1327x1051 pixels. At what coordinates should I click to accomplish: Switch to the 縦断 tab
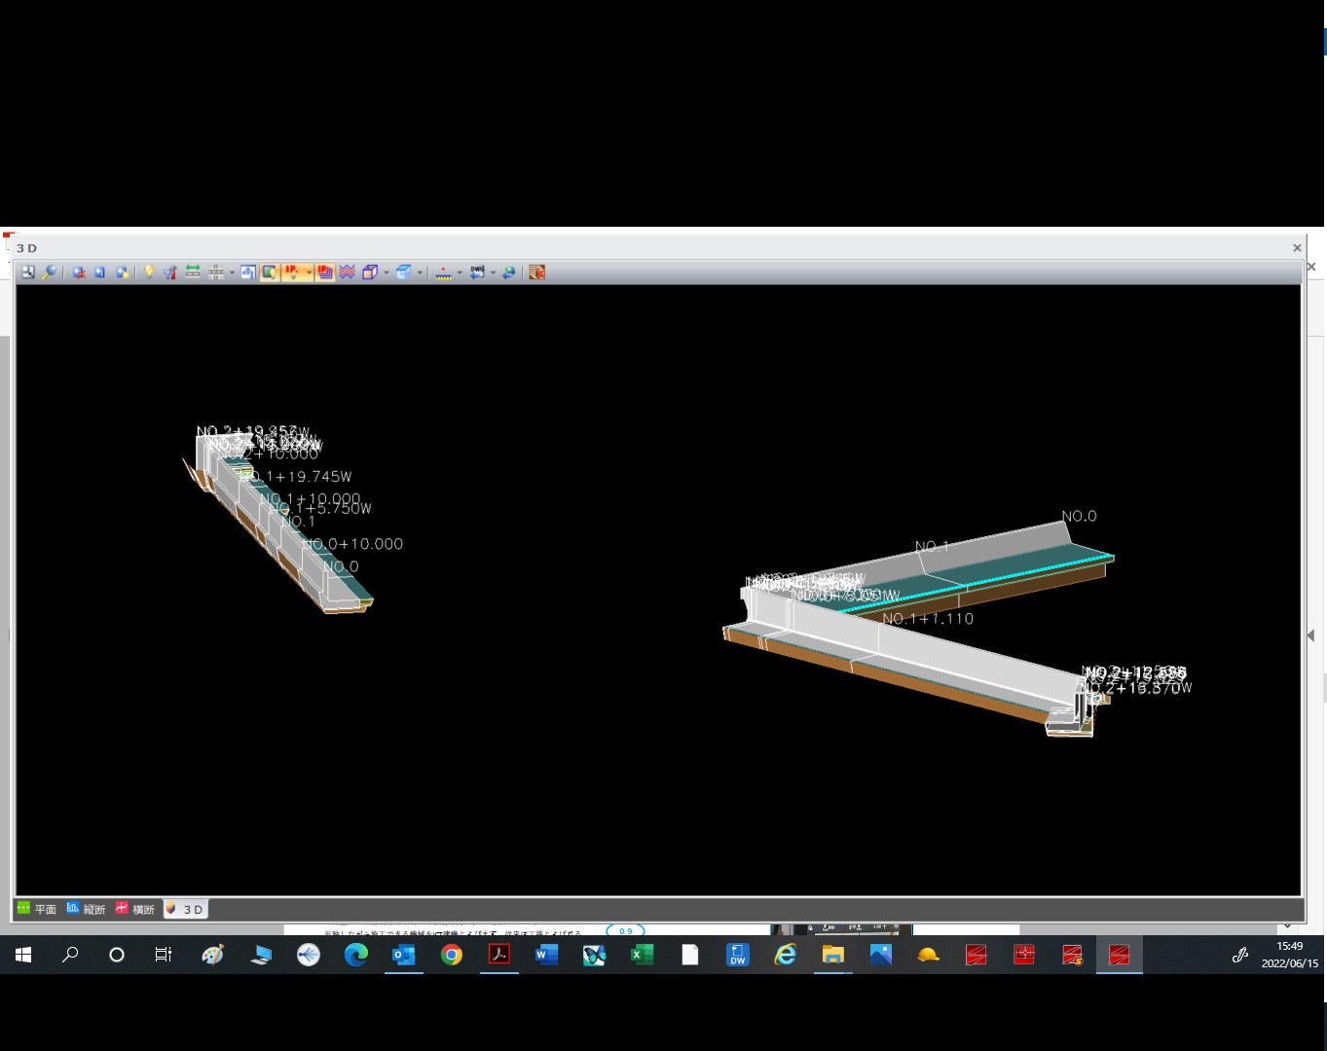pos(86,909)
